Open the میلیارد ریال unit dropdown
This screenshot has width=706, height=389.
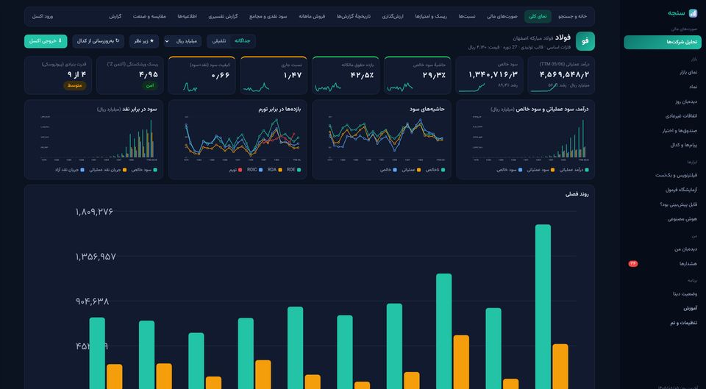point(182,41)
